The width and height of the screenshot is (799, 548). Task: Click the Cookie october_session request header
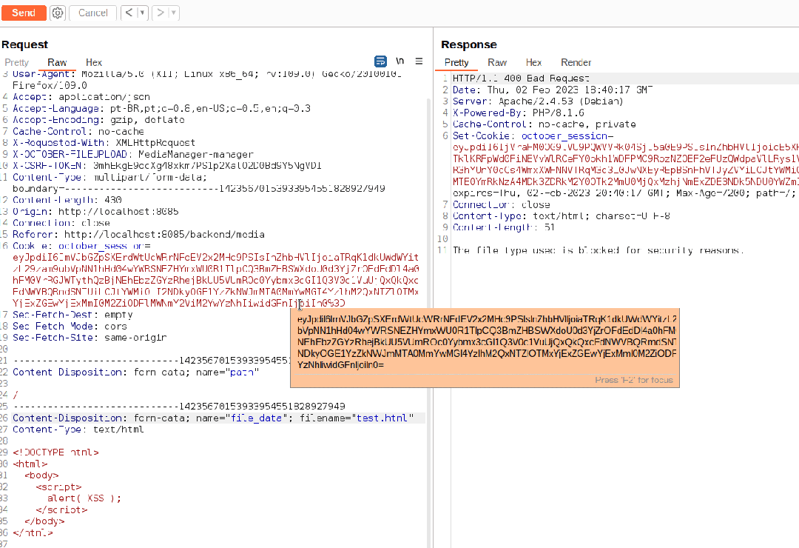[82, 246]
